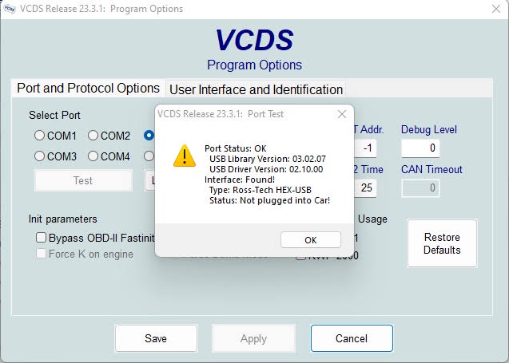Switch to Port and Protocol Options tab
The image size is (509, 363).
click(x=88, y=89)
